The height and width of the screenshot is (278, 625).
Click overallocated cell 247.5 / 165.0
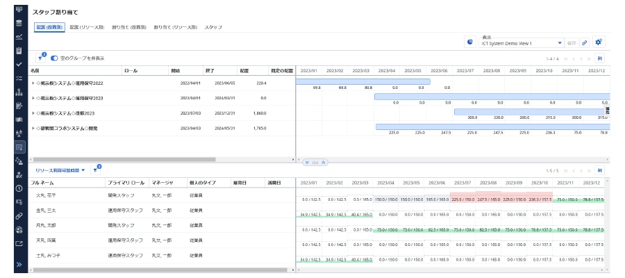[x=488, y=199]
